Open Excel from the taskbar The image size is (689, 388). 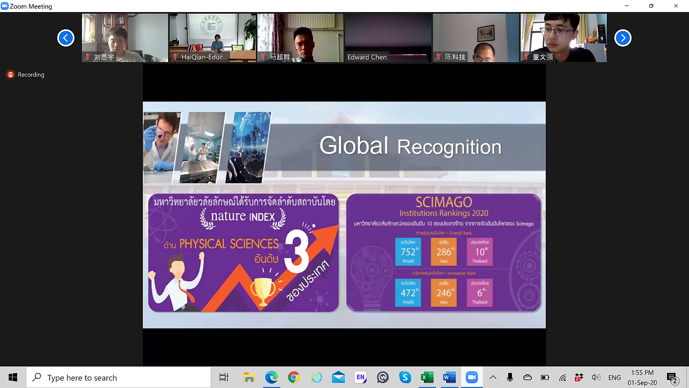tap(427, 378)
